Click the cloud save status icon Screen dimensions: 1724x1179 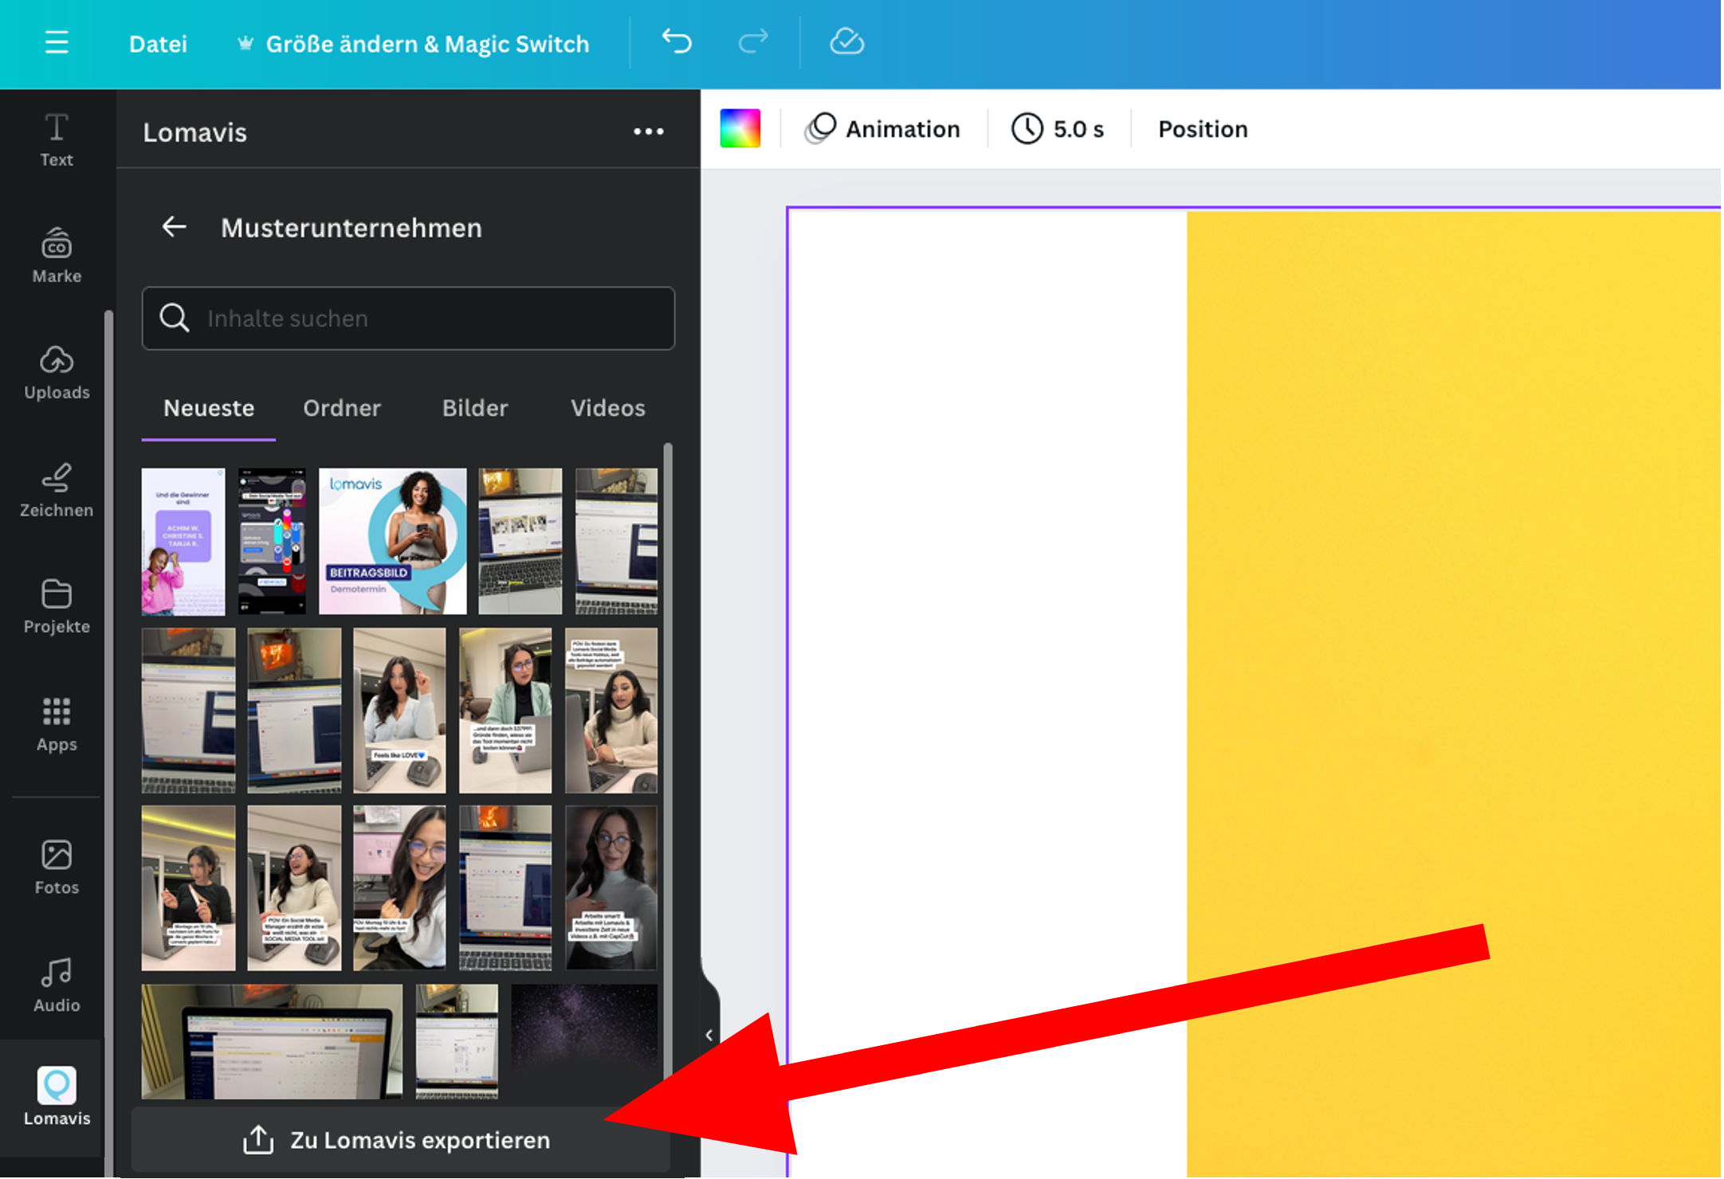(846, 41)
